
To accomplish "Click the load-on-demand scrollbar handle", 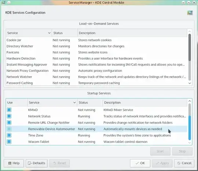I will [190, 48].
